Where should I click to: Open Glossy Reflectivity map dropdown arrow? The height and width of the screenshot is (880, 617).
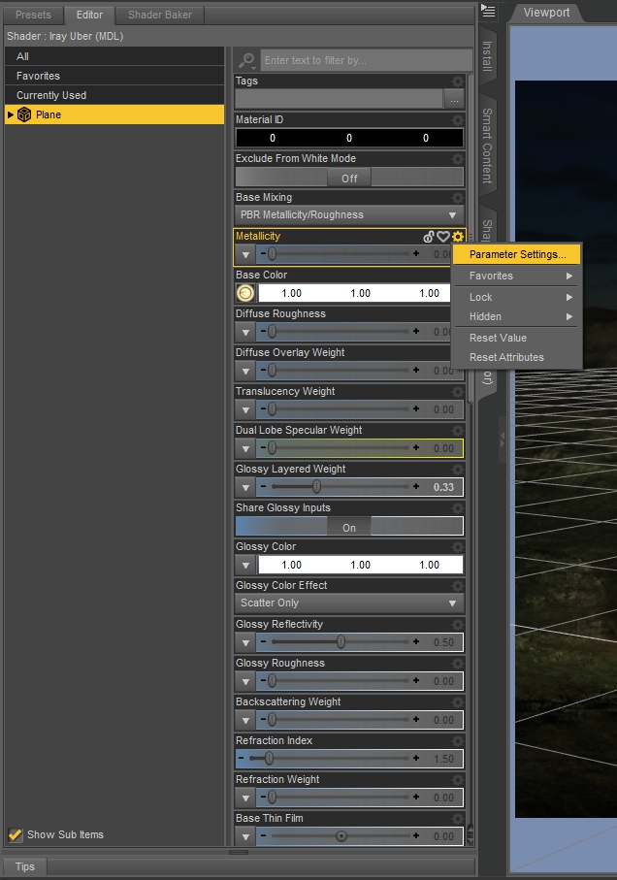point(245,642)
